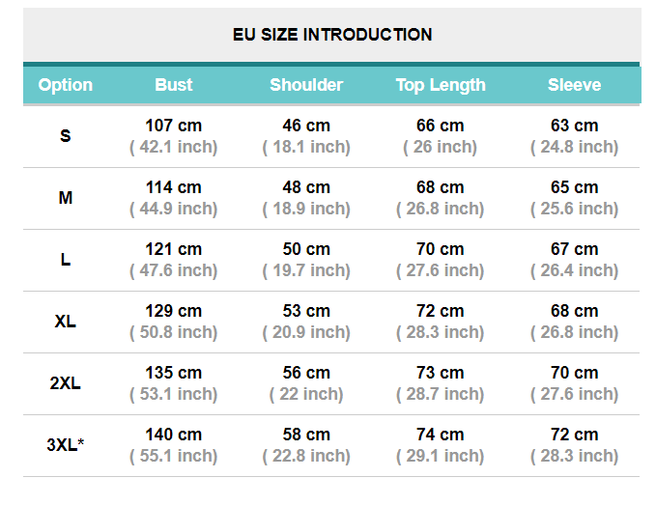The width and height of the screenshot is (656, 506).
Task: Select the 70 cm top length value
Action: click(x=441, y=249)
